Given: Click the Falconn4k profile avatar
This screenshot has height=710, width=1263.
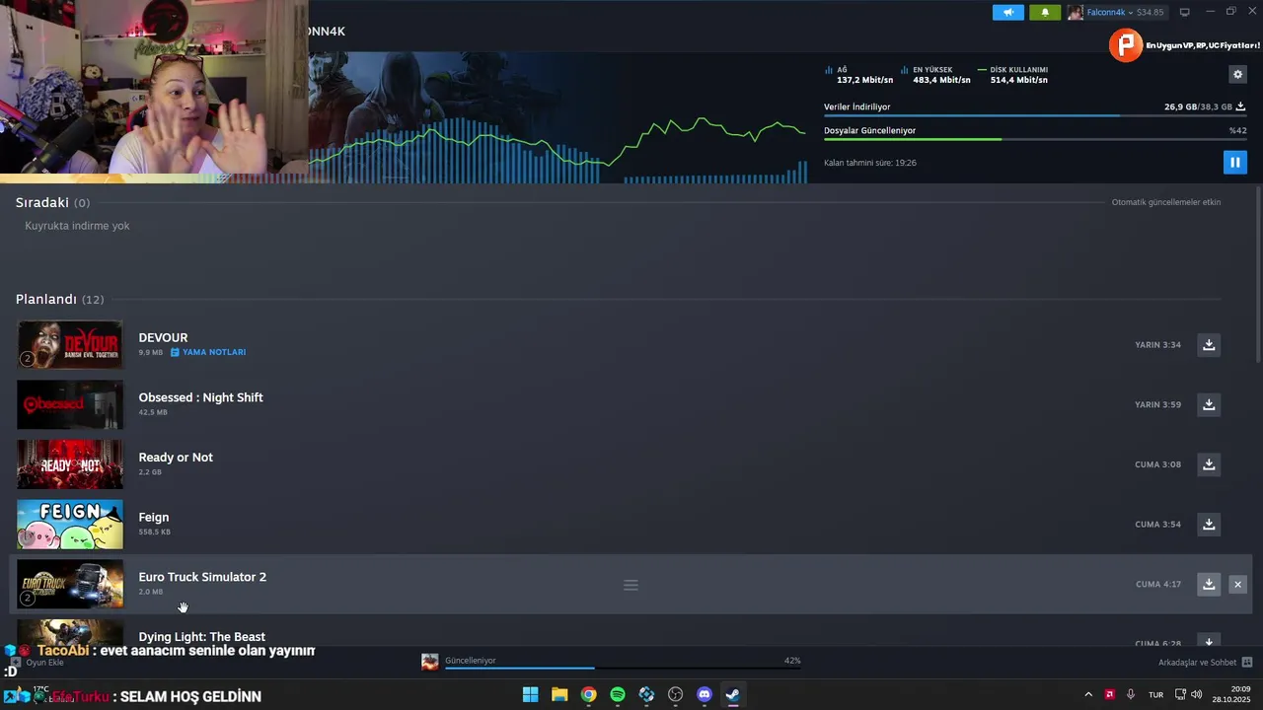Looking at the screenshot, I should (x=1075, y=12).
